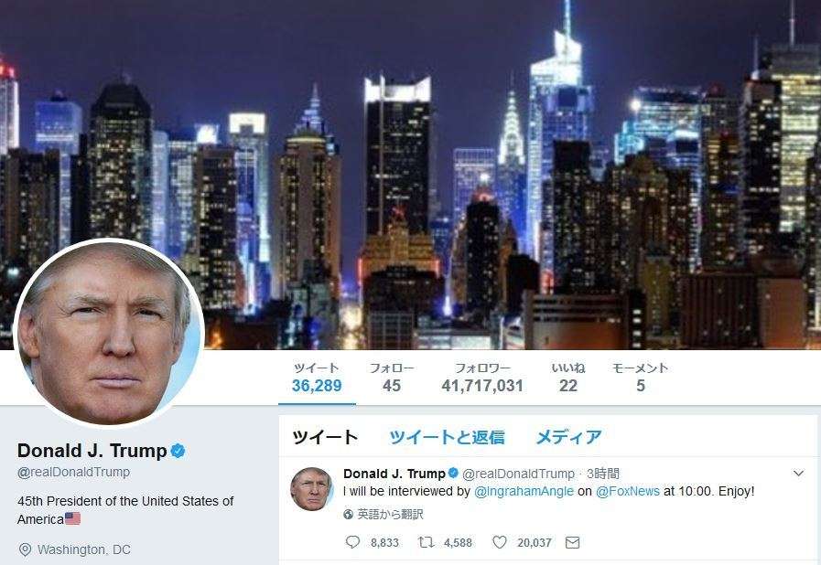Open the モーメント tab showing 5

tap(641, 378)
